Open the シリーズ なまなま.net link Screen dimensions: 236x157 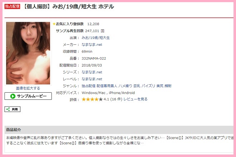[x=92, y=72]
